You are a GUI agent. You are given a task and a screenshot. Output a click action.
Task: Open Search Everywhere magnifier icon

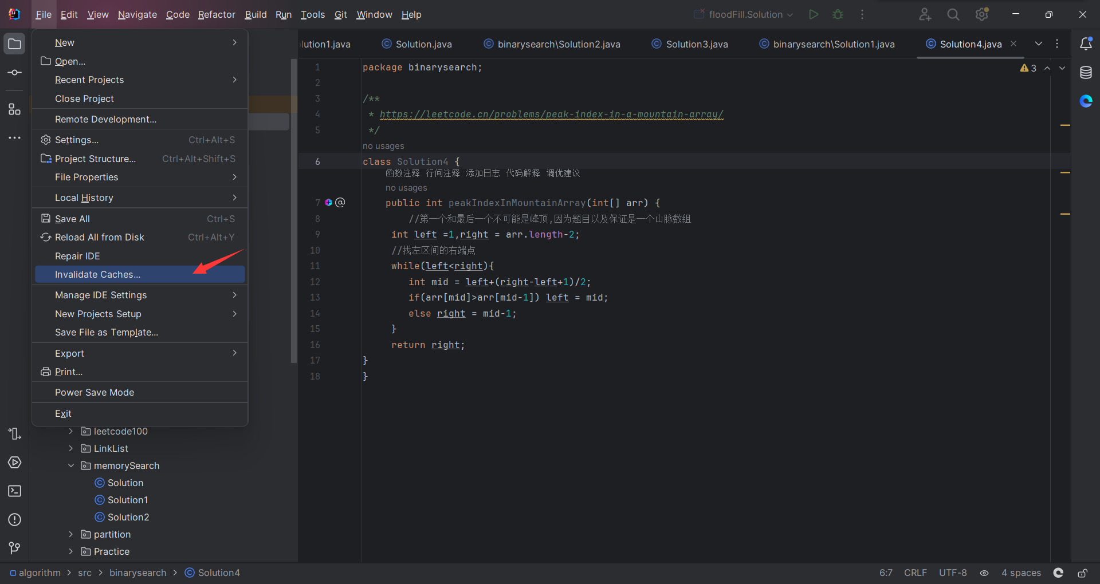953,14
